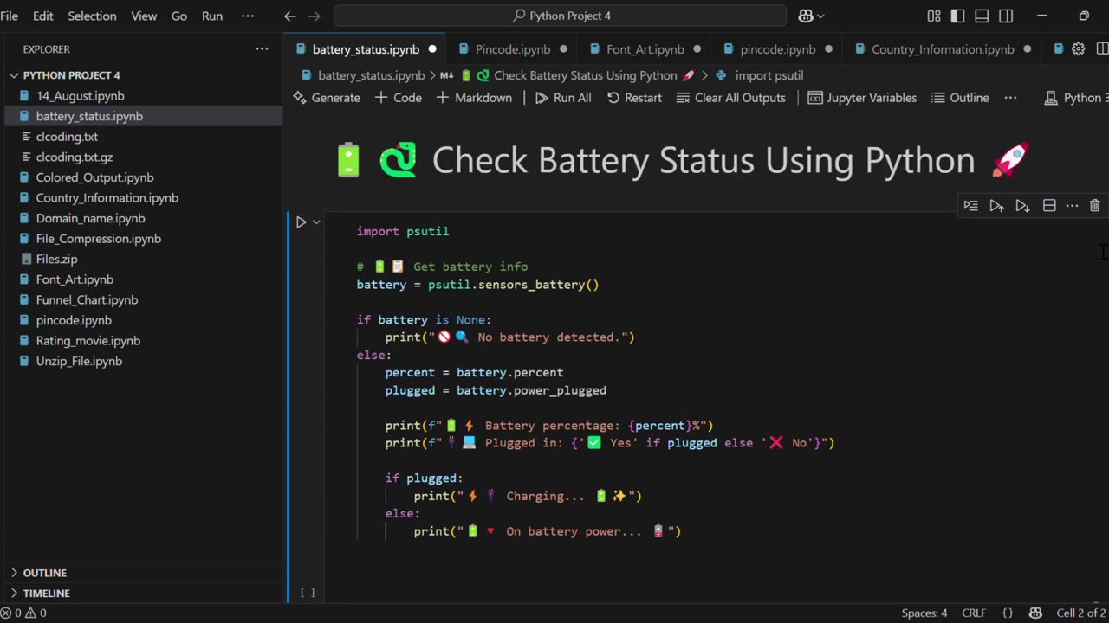1109x623 pixels.
Task: Open File menu
Action: (10, 16)
